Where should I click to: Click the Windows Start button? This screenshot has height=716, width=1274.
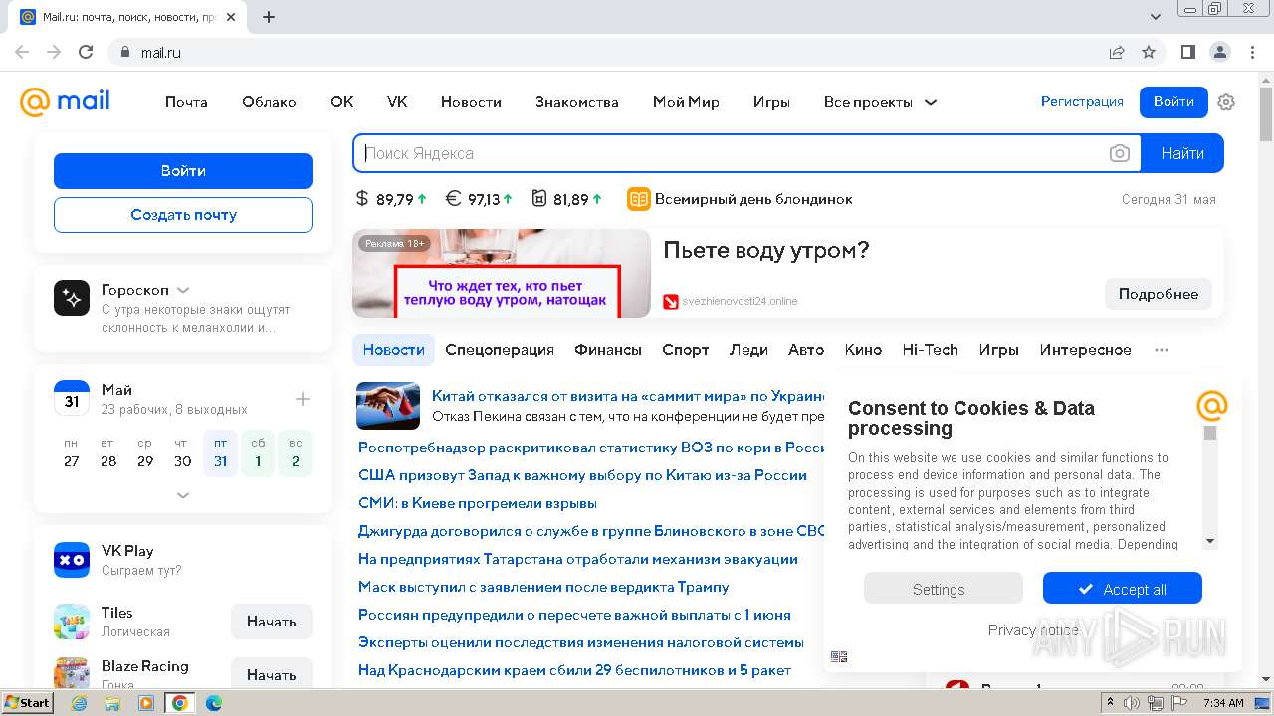28,703
